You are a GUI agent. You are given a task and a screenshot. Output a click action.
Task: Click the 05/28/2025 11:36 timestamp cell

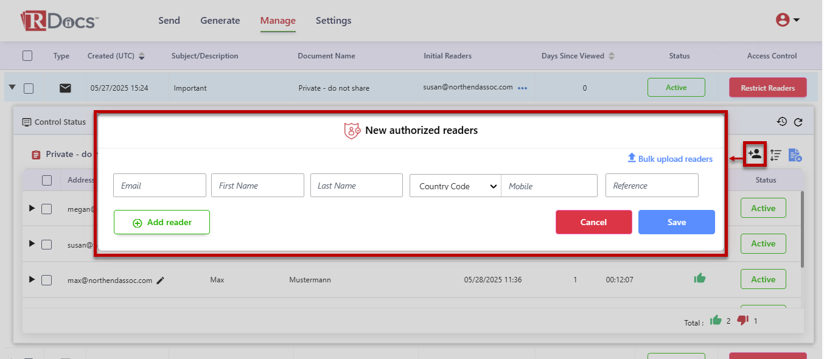tap(492, 280)
